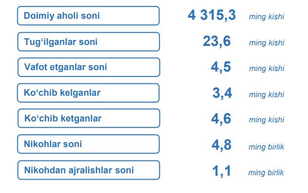Select the 23,6 births value

tap(217, 41)
